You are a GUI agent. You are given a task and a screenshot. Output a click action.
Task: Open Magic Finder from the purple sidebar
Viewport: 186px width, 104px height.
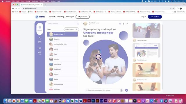tap(40, 40)
